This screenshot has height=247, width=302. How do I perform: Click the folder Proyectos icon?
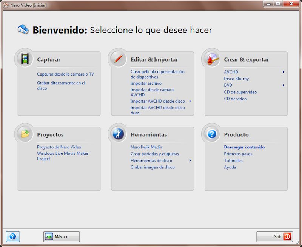point(25,134)
